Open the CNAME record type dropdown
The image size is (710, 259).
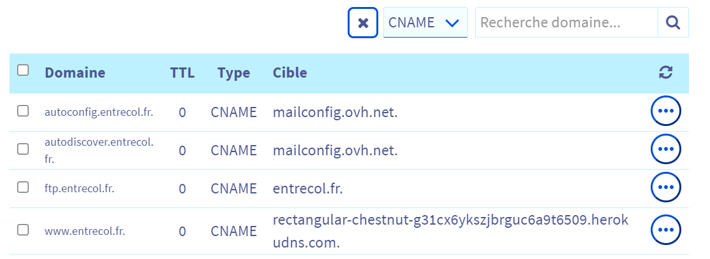pos(425,23)
